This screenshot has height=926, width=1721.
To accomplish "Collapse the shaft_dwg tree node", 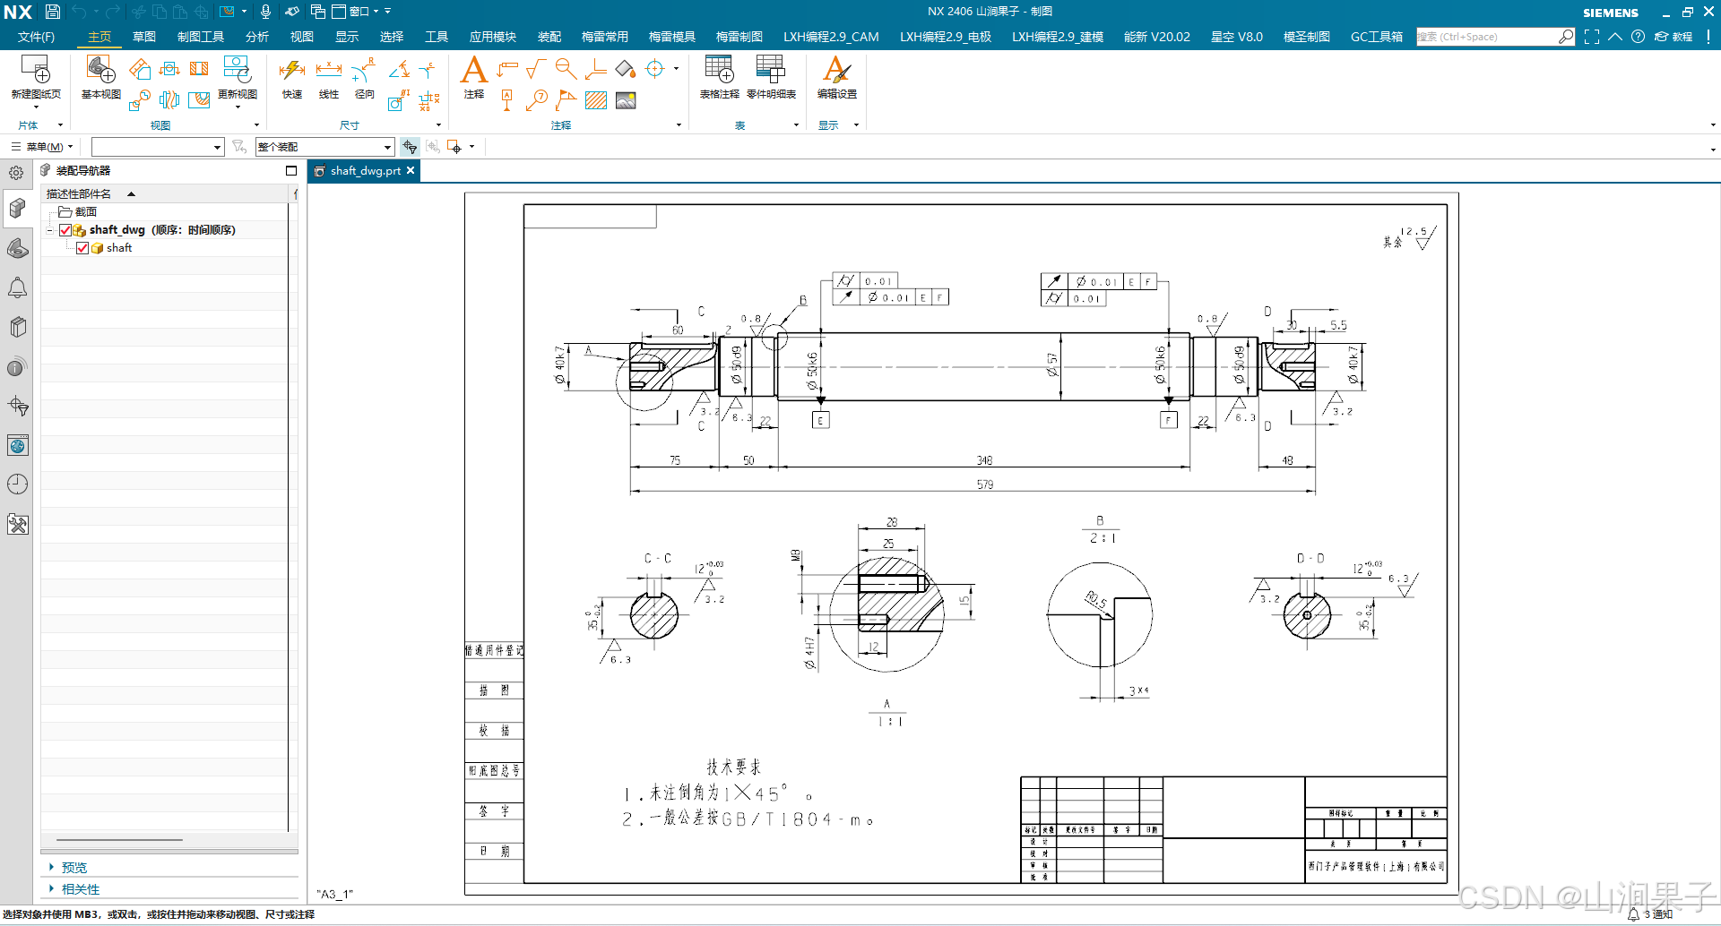I will [x=50, y=230].
